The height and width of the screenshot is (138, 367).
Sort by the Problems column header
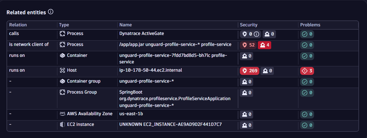coord(310,25)
